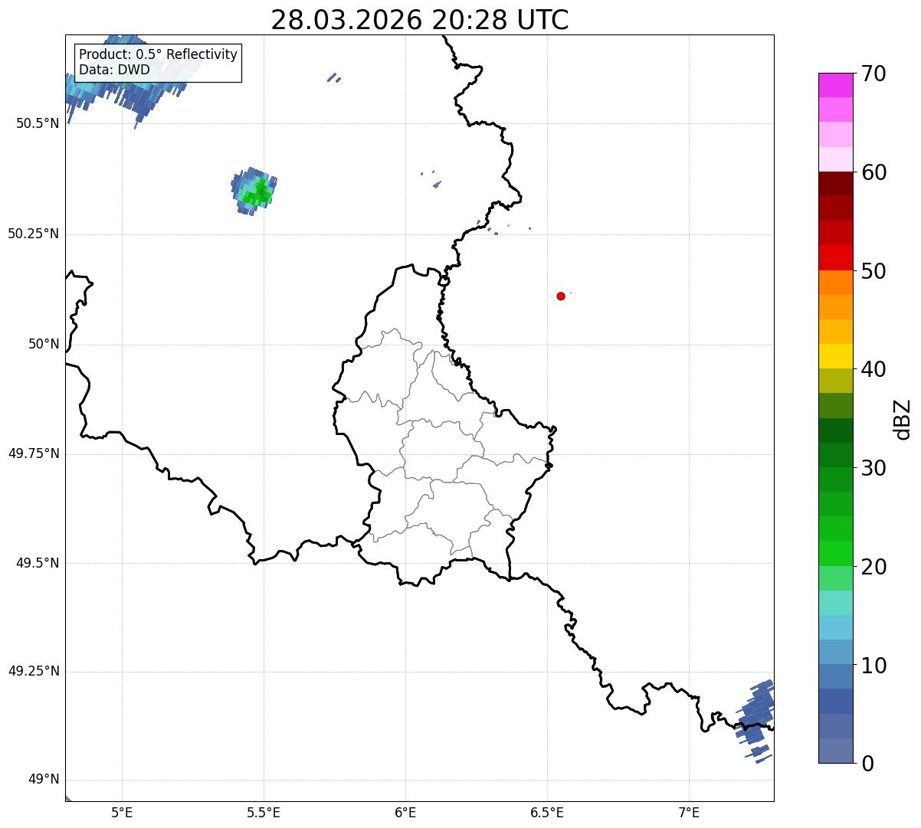The height and width of the screenshot is (828, 921).
Task: Click the 49.25°N latitude label
Action: (x=34, y=672)
